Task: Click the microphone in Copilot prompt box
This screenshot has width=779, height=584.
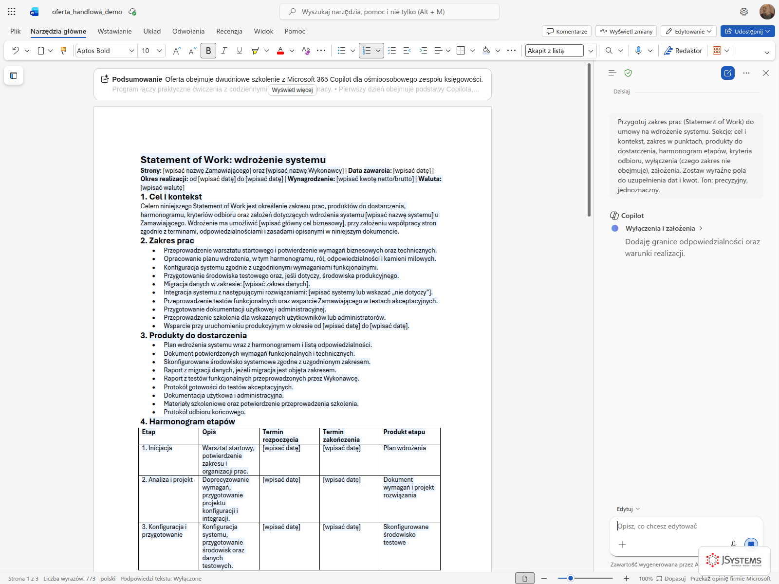Action: coord(734,544)
